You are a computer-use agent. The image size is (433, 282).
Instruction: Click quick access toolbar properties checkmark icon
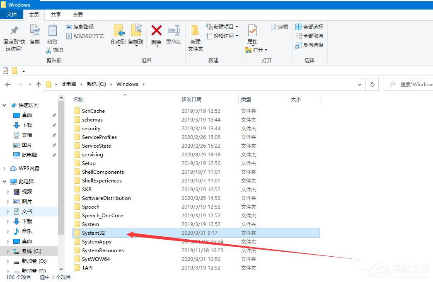5,71
